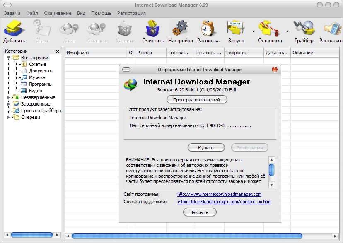This screenshot has width=343, height=243.
Task: Select Завершённые folder in tree
Action: coord(36,104)
